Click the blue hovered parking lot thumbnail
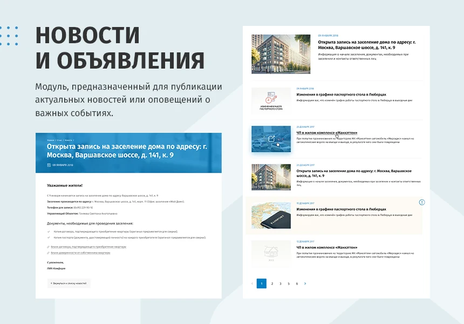This screenshot has height=324, width=464. pos(271,139)
